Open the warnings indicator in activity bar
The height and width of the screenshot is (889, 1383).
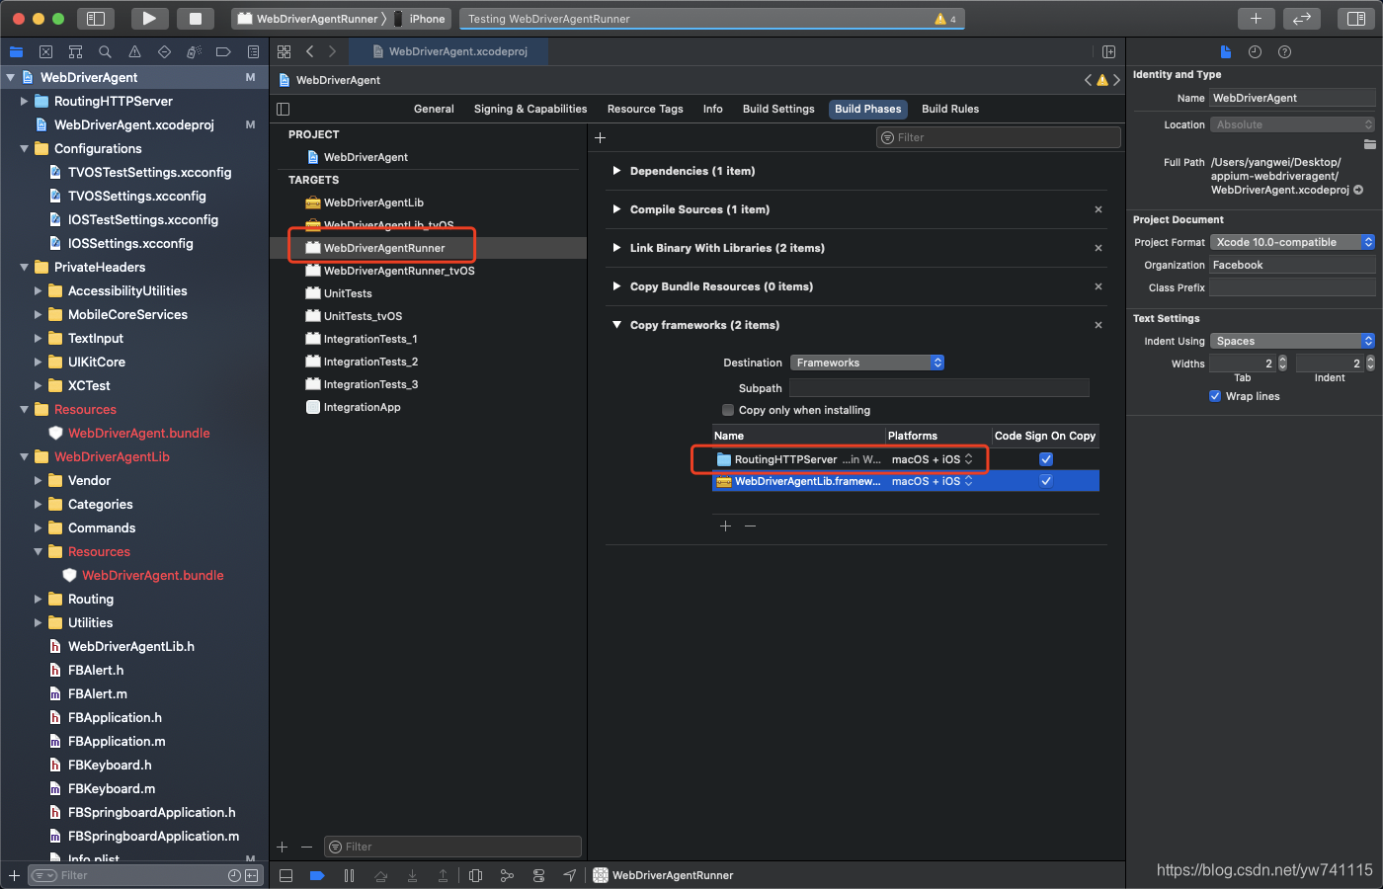pos(945,19)
